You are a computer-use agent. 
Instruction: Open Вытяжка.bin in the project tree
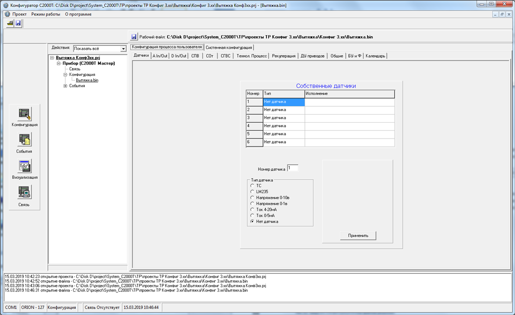(87, 80)
